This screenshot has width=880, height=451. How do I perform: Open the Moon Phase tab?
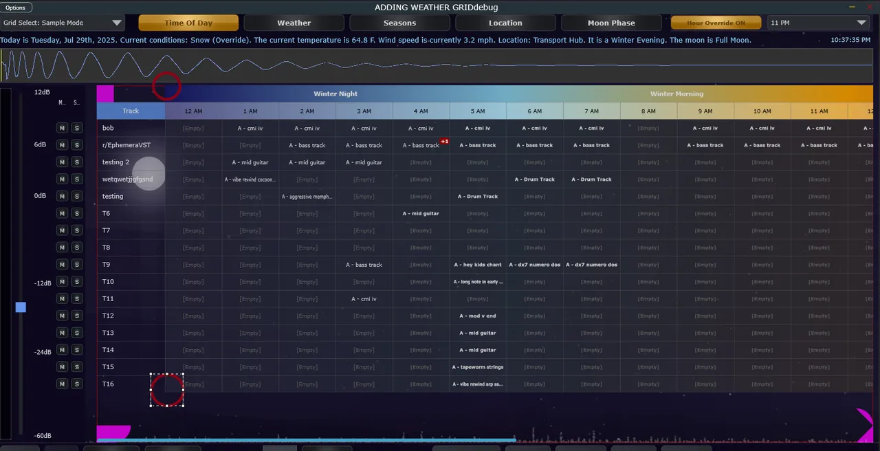[611, 23]
